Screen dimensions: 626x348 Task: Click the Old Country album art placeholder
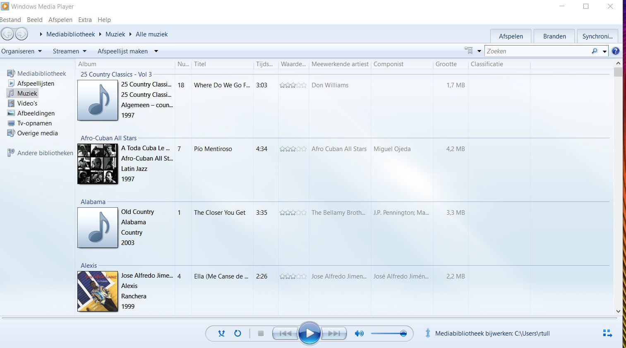point(98,228)
